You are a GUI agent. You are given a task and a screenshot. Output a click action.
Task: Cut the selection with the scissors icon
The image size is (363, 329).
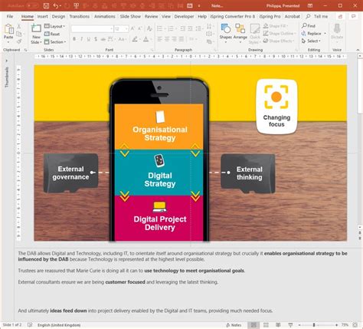pos(19,26)
